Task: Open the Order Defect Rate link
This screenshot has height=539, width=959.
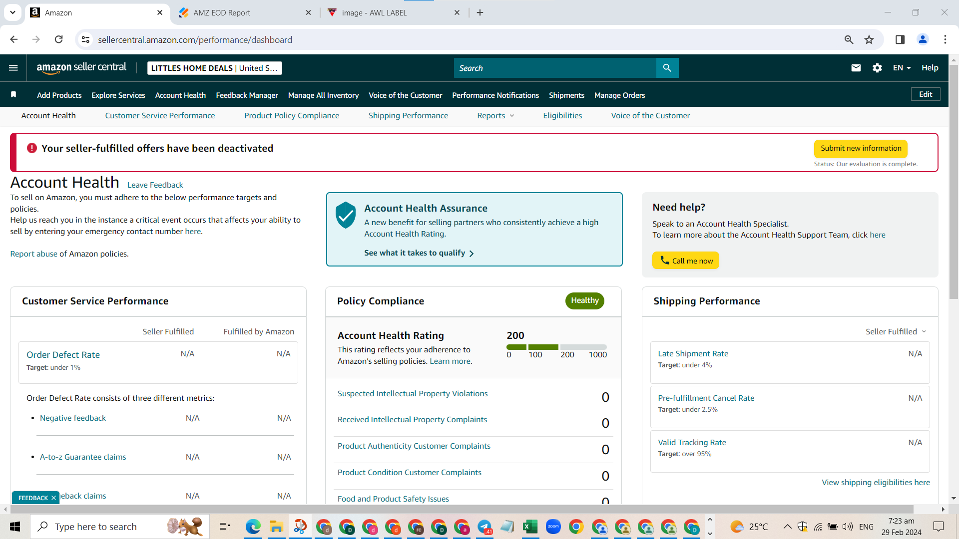Action: click(x=63, y=355)
